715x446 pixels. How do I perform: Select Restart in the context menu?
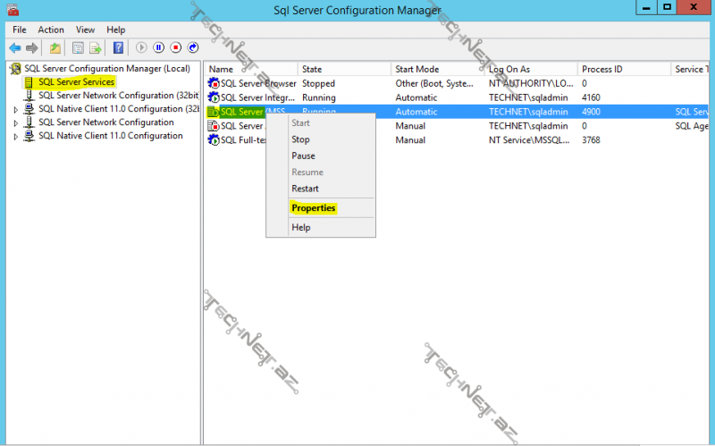305,189
